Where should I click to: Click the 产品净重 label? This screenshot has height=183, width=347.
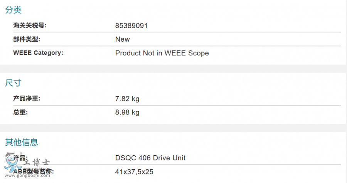point(27,98)
